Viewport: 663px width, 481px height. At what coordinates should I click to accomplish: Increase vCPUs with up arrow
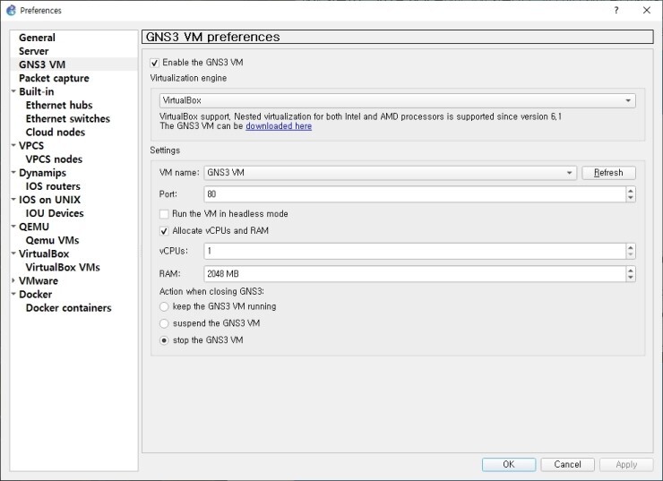click(631, 248)
